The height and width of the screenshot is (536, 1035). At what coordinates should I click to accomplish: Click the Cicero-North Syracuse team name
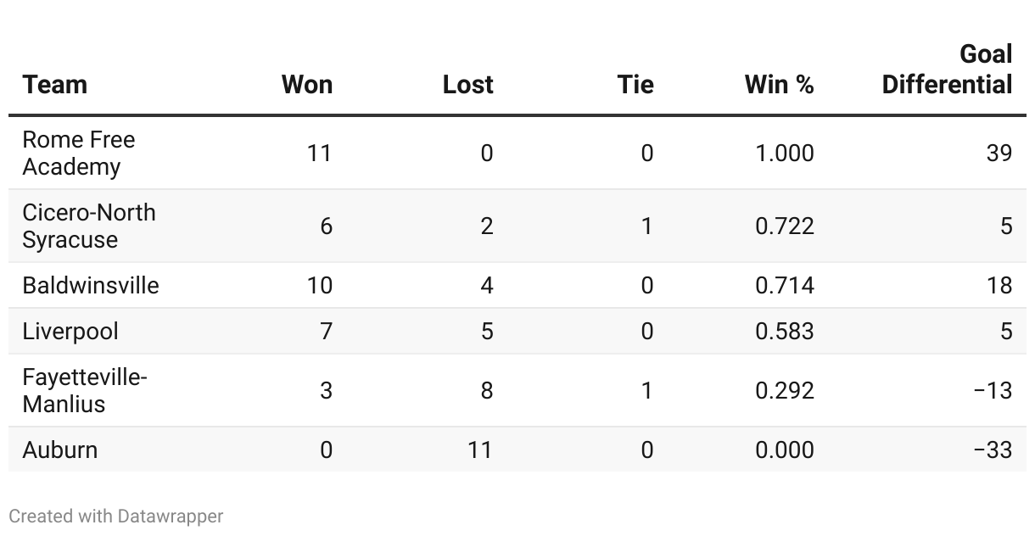88,226
